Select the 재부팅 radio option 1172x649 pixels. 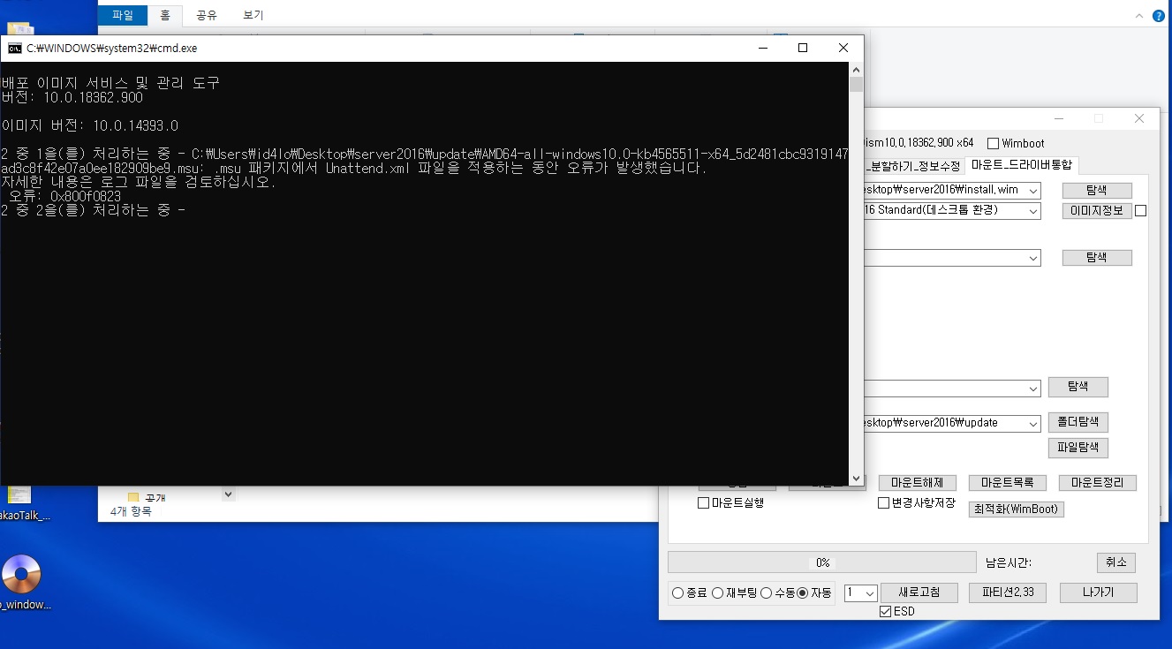[x=718, y=593]
